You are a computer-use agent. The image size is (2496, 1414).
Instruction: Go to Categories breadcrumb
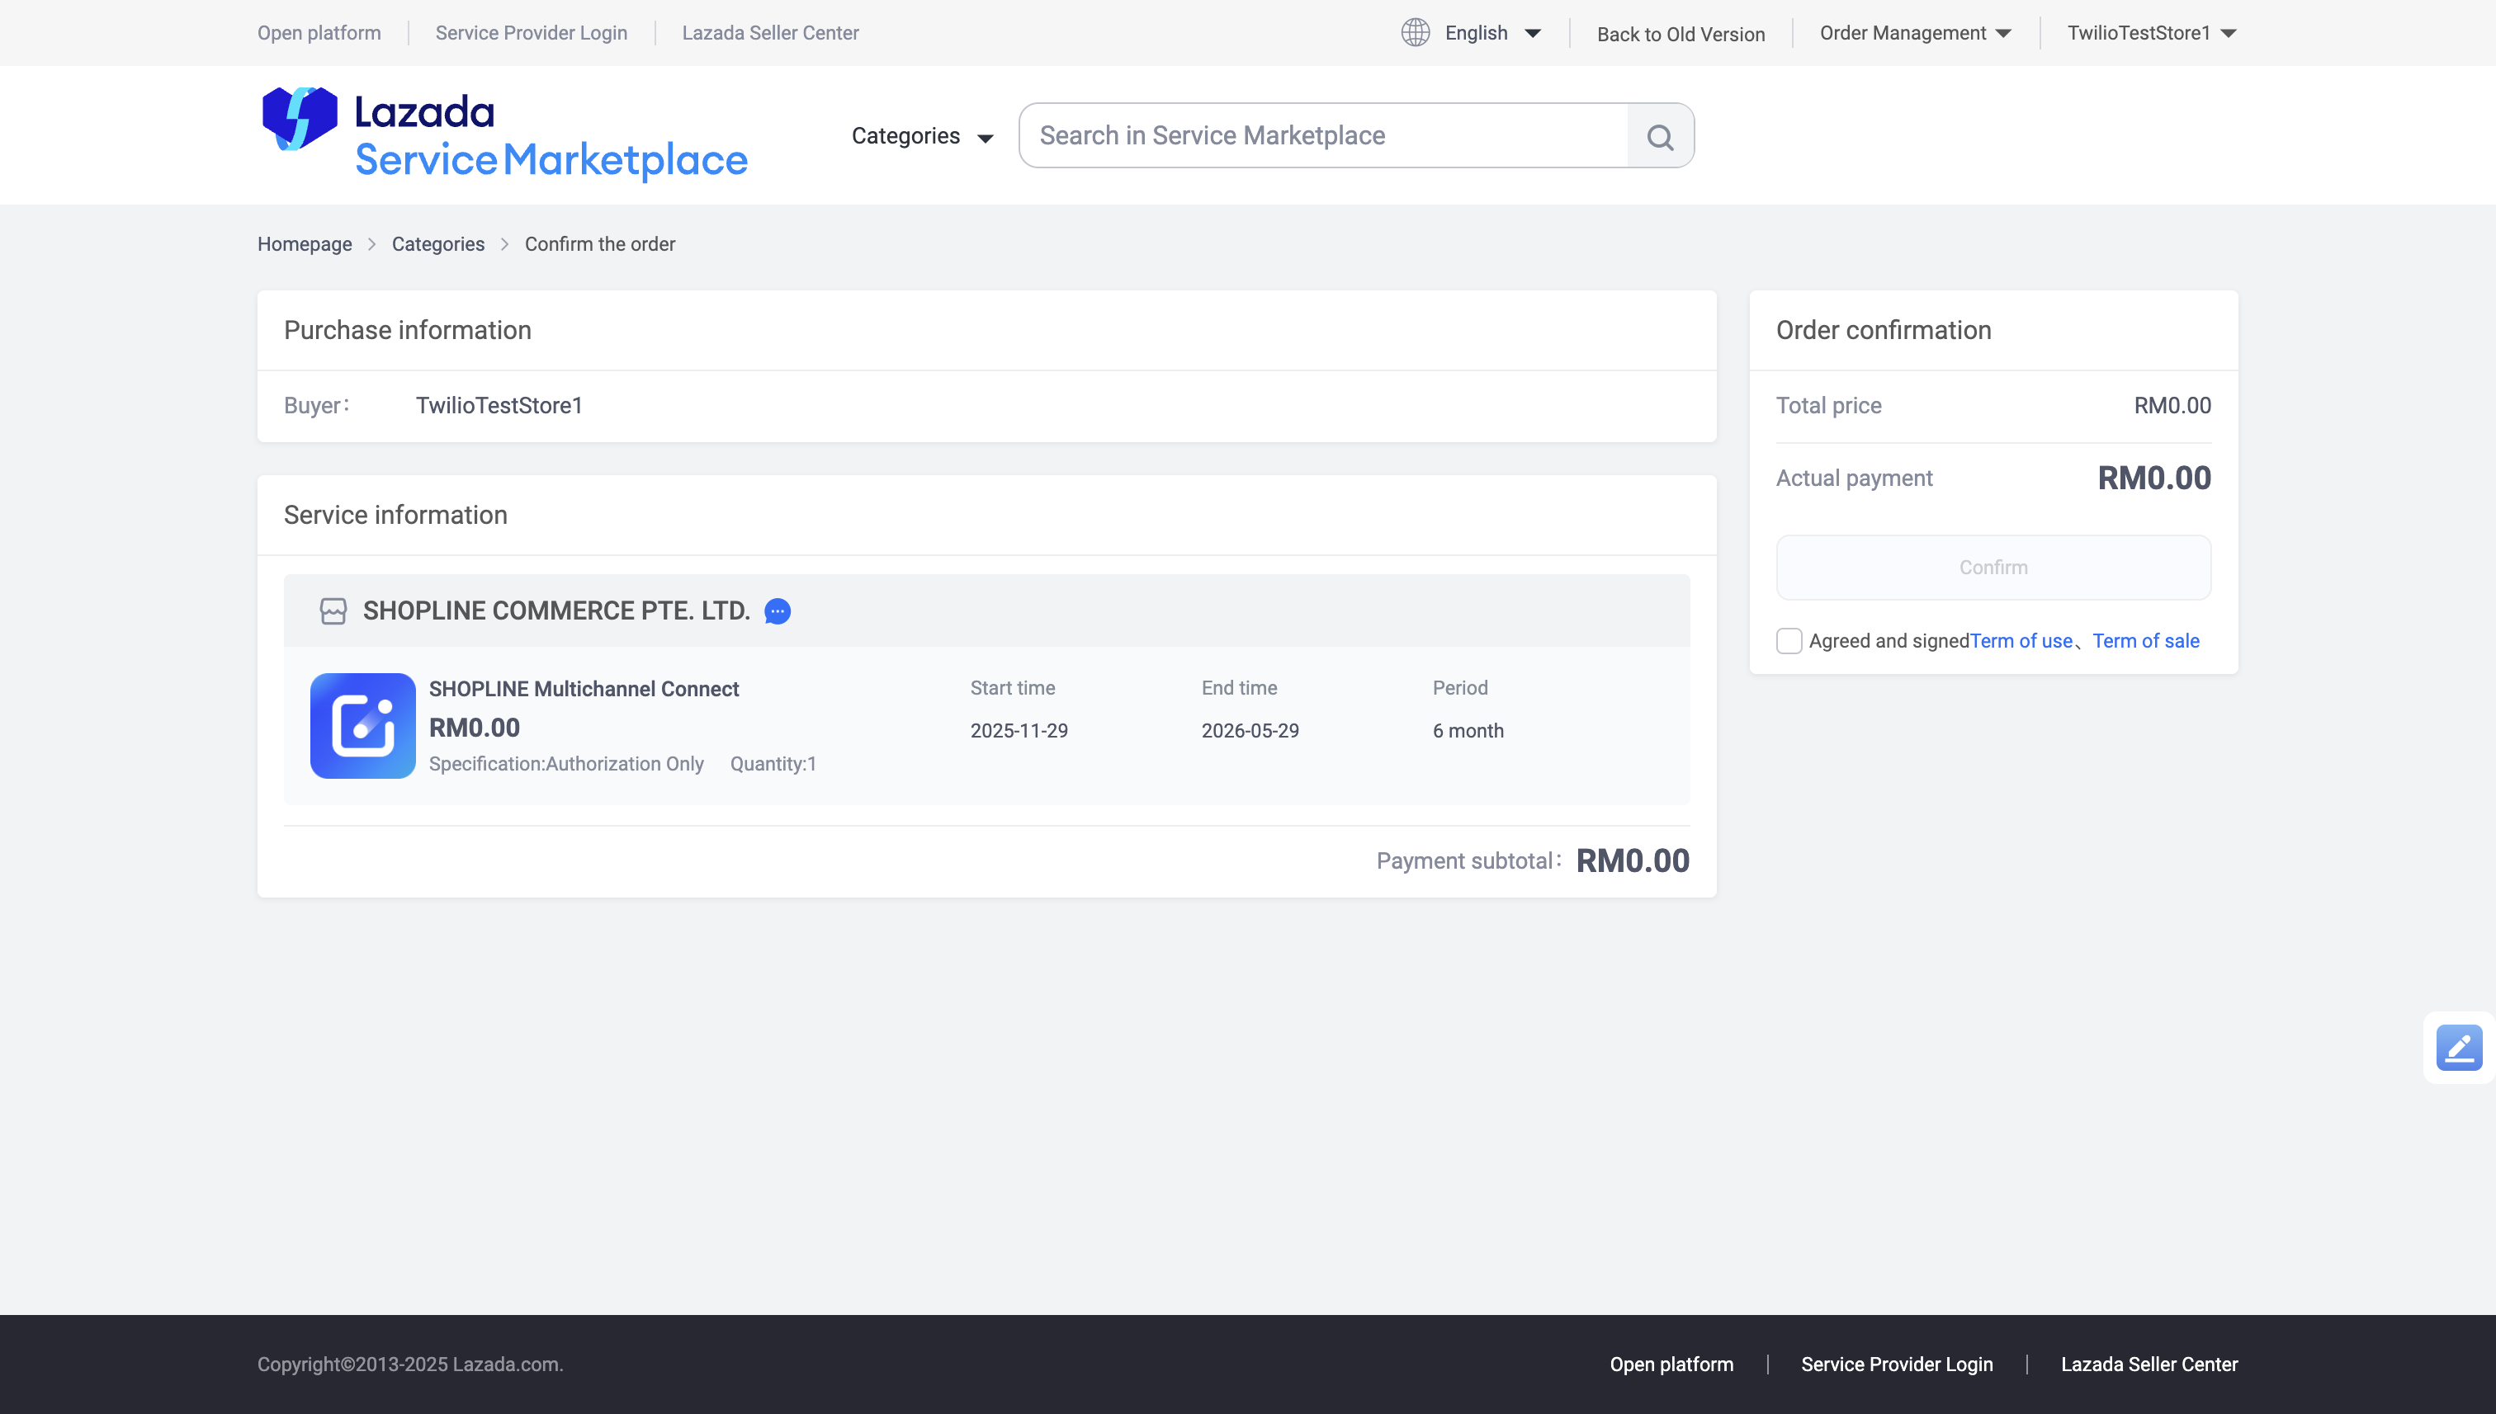(437, 243)
